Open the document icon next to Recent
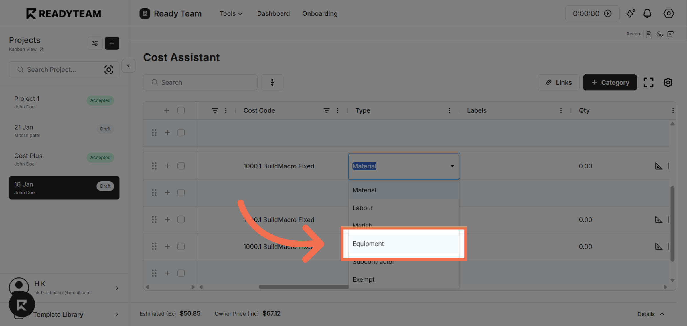 pos(649,34)
